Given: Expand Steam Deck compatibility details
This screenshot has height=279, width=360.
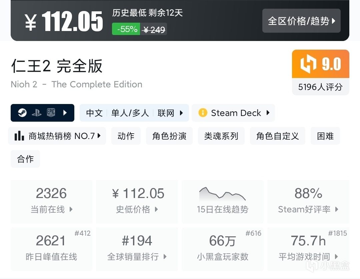Looking at the screenshot, I should (x=268, y=113).
